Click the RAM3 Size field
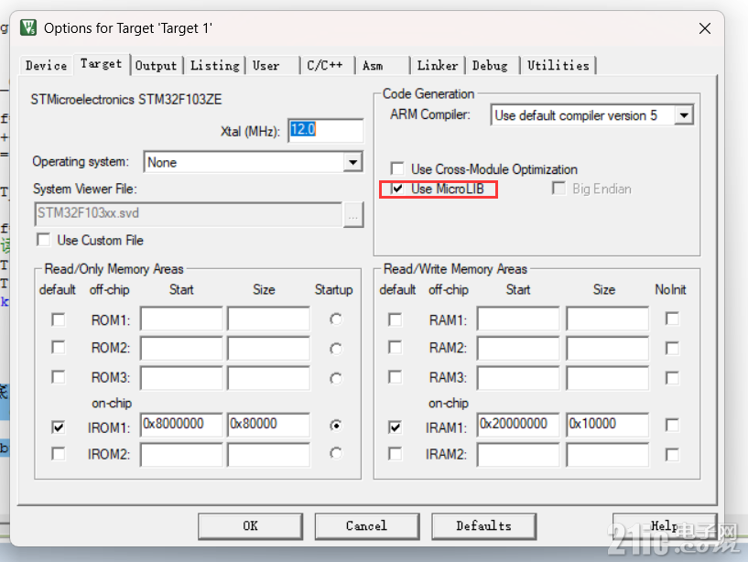 point(607,378)
